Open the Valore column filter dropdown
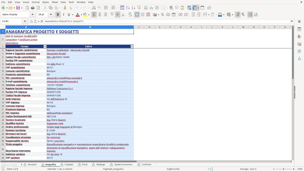The height and width of the screenshot is (171, 304). tap(132, 47)
